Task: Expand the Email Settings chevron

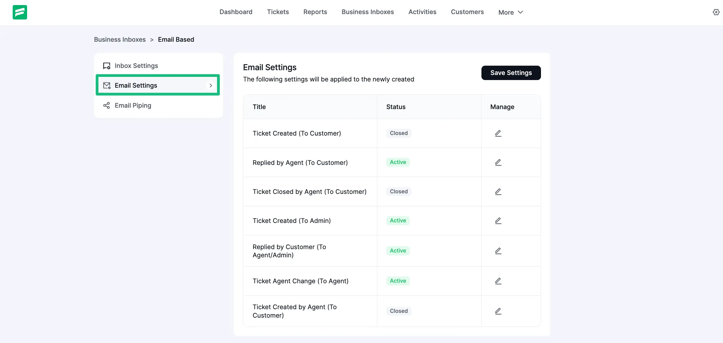Action: pos(211,85)
